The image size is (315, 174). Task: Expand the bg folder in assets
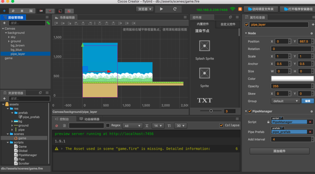[x=12, y=121]
